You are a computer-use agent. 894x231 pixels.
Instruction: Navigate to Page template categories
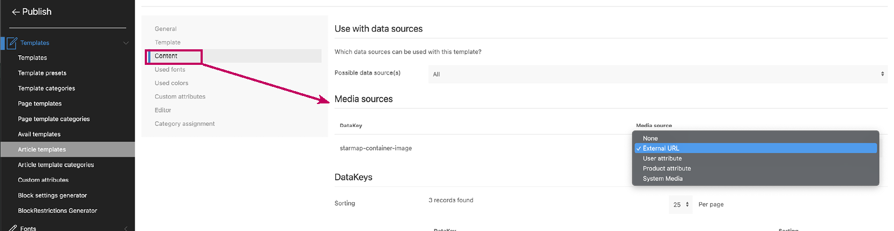coord(54,119)
